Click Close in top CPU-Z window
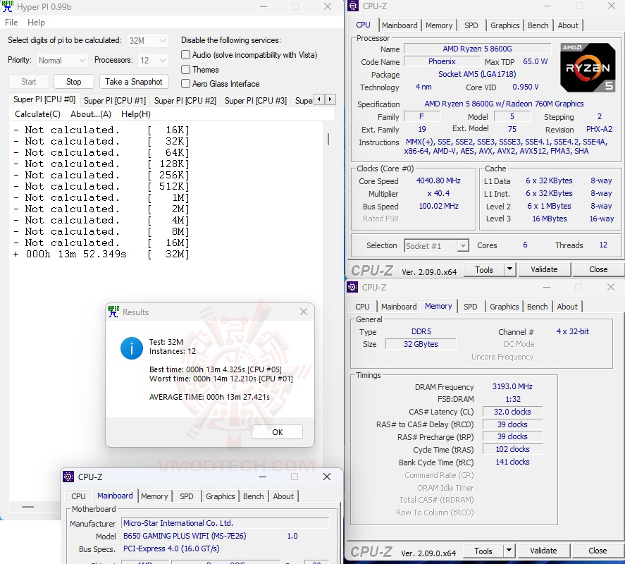Image resolution: width=625 pixels, height=564 pixels. coord(598,269)
